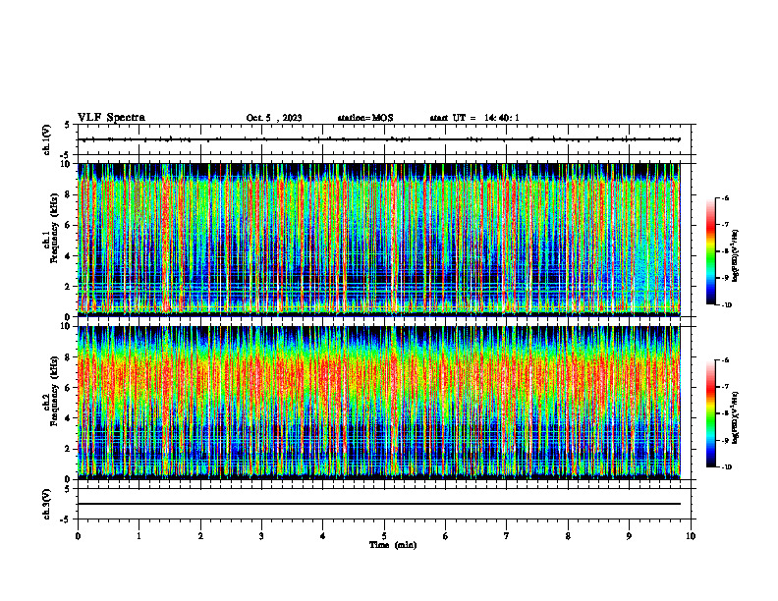Screen dimensions: 778x601
Task: Click the ch.1 spectrogram plot area
Action: 378,240
